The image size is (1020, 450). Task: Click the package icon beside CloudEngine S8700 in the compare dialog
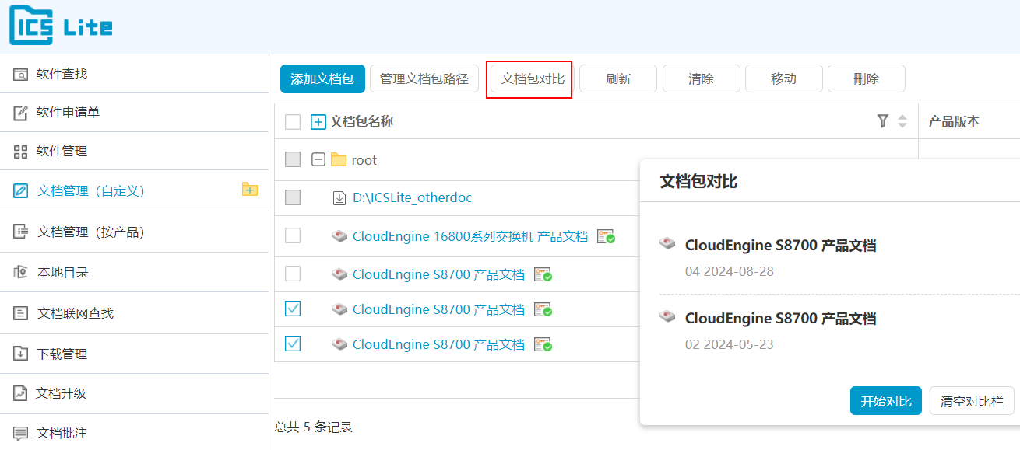(x=667, y=243)
